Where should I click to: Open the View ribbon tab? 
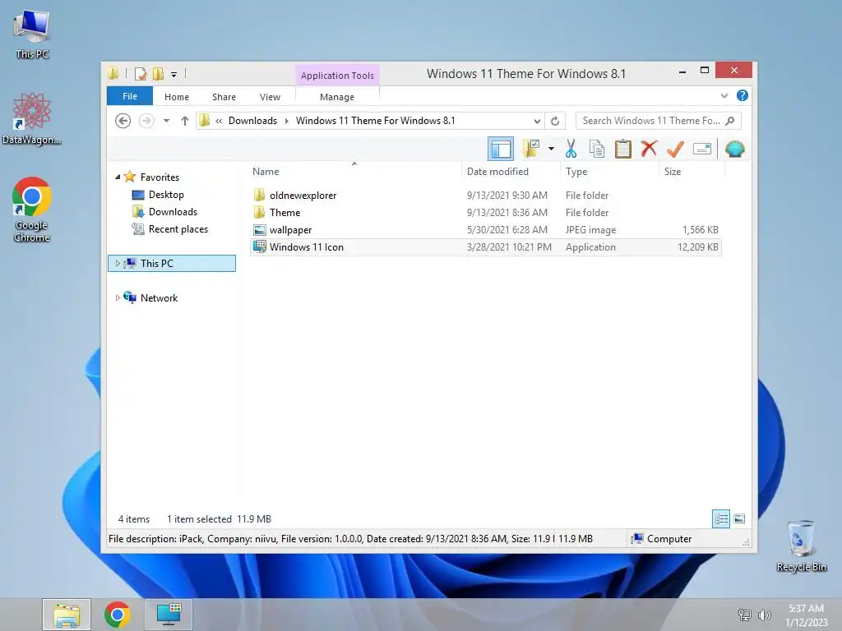point(270,97)
